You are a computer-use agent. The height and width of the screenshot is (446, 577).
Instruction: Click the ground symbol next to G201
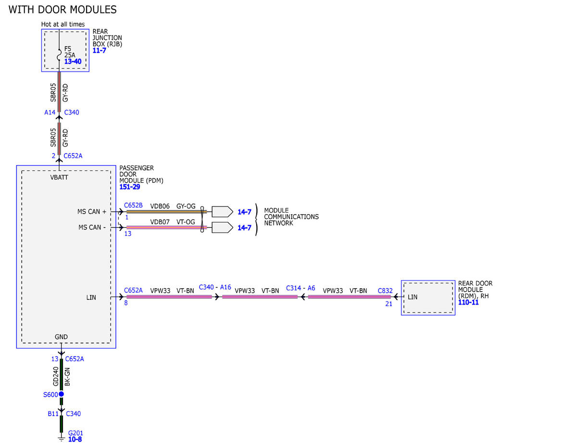tap(61, 438)
